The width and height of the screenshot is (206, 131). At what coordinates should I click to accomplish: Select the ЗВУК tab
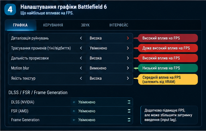click(85, 25)
